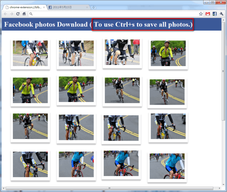Click the browser back arrow icon
This screenshot has height=192, width=227.
6,14
